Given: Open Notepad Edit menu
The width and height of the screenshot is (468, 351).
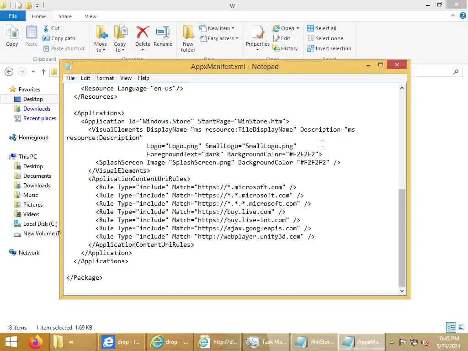Looking at the screenshot, I should 85,78.
